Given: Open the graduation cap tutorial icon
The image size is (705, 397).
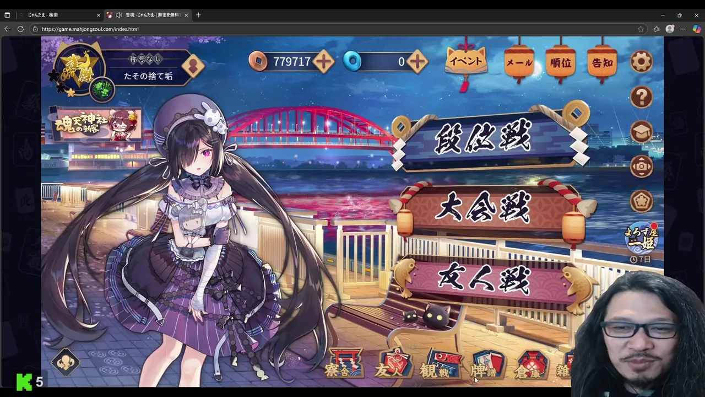Looking at the screenshot, I should 641,132.
